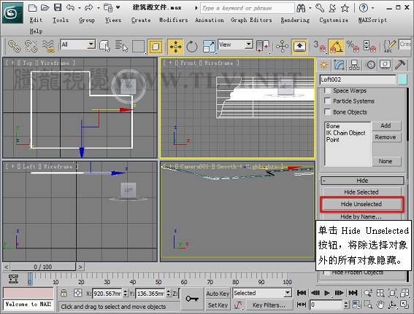Enable Space Warps hide category

[327, 90]
